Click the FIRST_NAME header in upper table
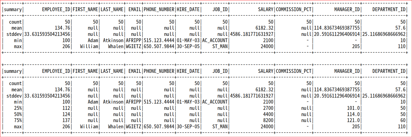 (x=86, y=9)
